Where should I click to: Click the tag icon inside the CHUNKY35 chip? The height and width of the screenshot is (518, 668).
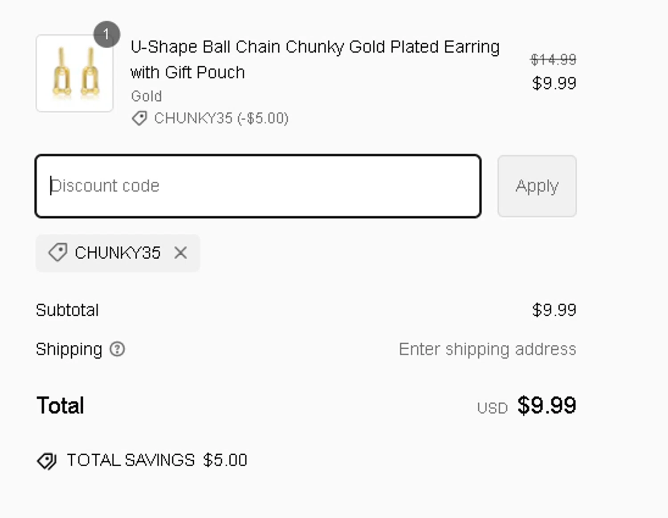point(58,253)
